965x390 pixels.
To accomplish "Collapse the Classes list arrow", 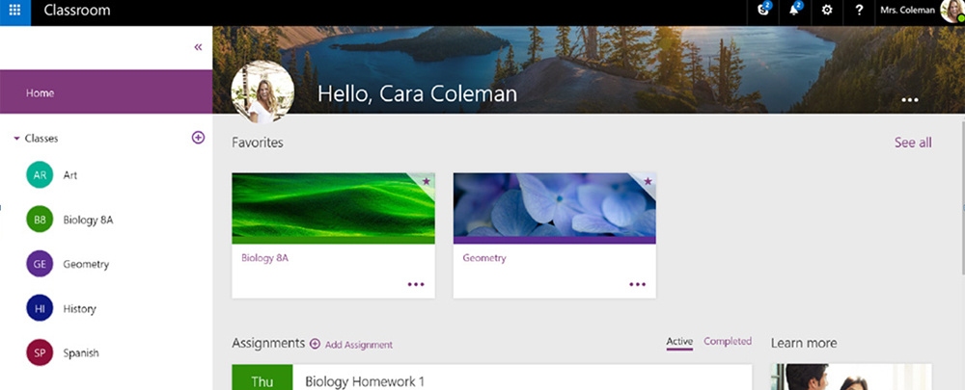I will coord(16,139).
